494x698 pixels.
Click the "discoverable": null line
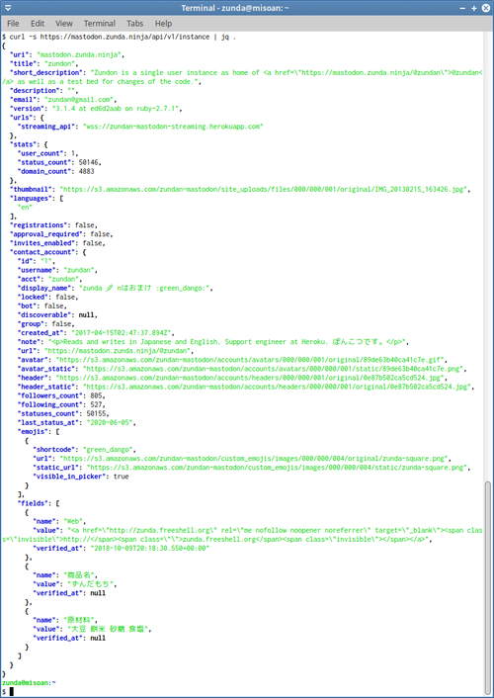[57, 314]
